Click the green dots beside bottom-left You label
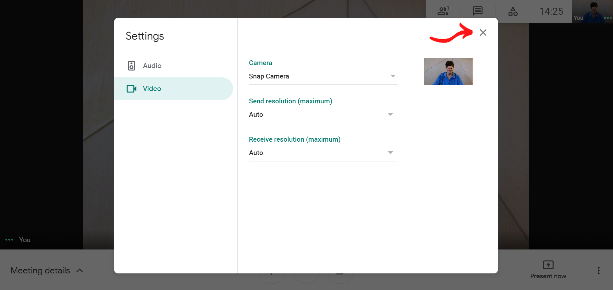 [x=9, y=240]
